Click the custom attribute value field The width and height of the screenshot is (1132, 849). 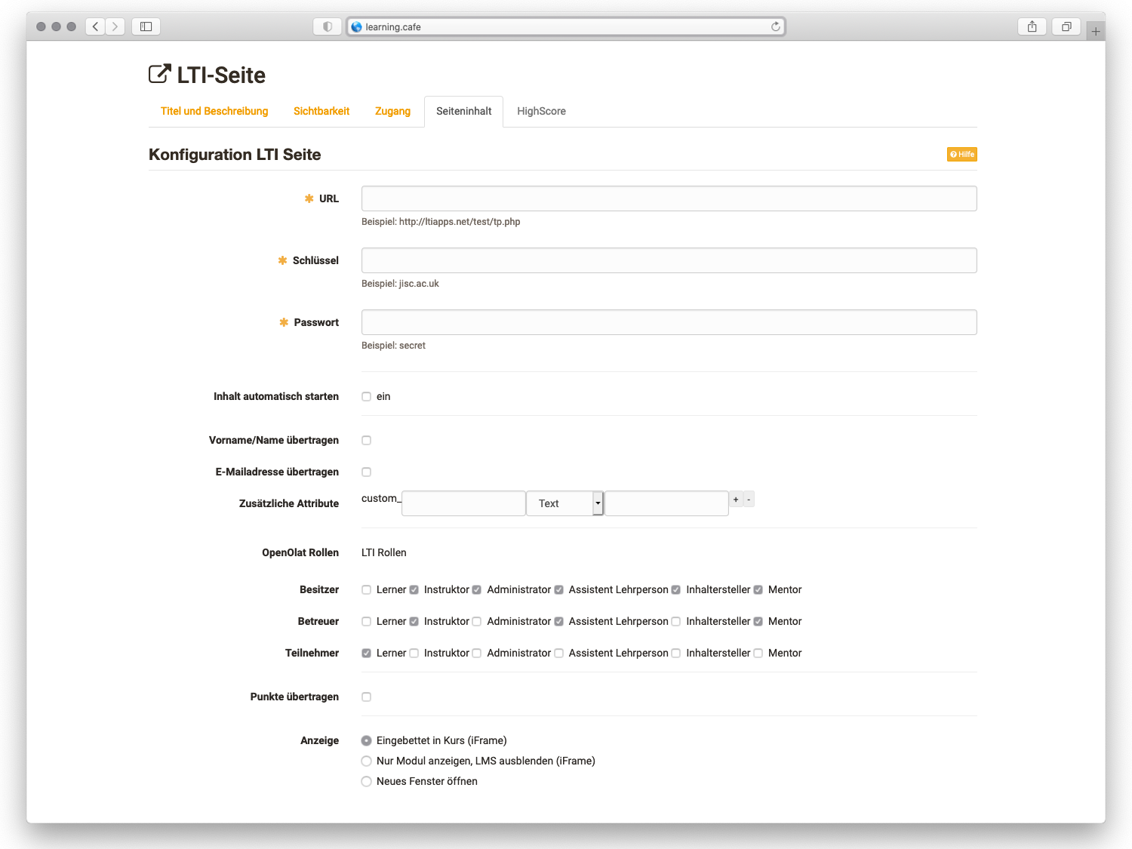(x=666, y=503)
